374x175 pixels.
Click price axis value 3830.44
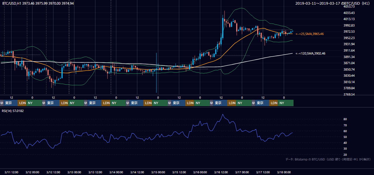[349, 76]
